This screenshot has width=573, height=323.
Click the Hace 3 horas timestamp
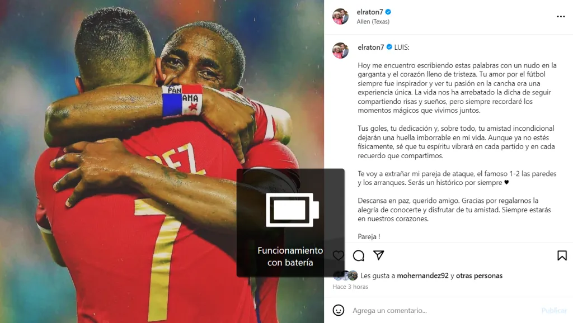click(x=350, y=287)
